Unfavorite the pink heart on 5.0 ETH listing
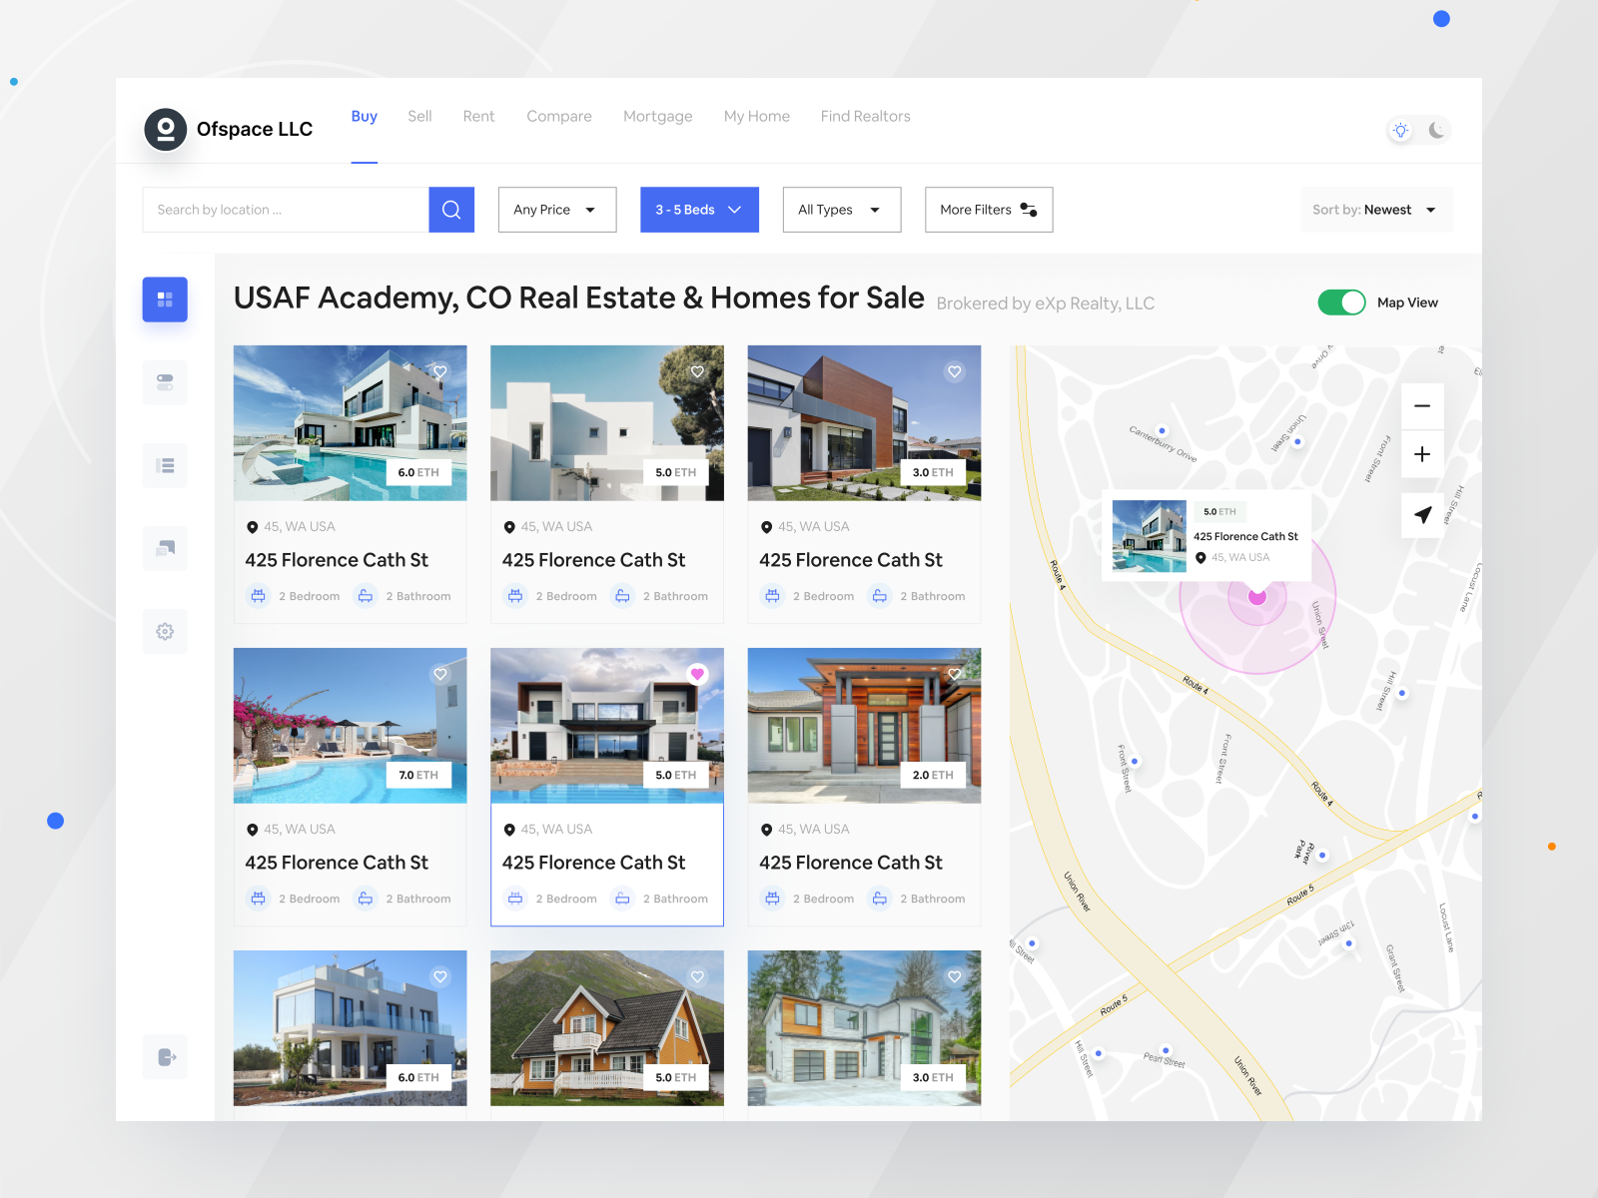The width and height of the screenshot is (1598, 1198). pyautogui.click(x=697, y=674)
